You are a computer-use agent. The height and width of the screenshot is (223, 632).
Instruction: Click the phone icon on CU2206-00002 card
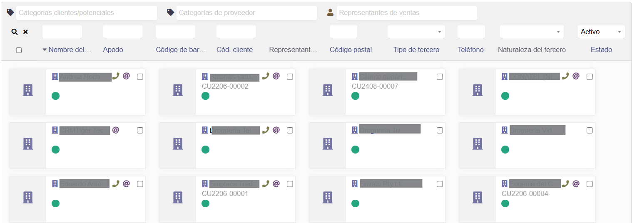tap(266, 76)
